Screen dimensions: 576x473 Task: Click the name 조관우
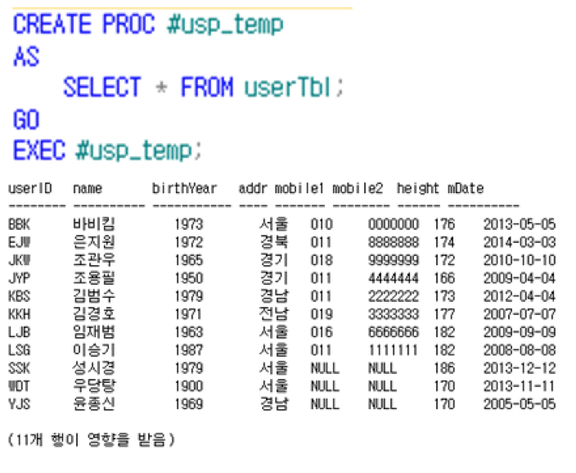[x=94, y=260]
